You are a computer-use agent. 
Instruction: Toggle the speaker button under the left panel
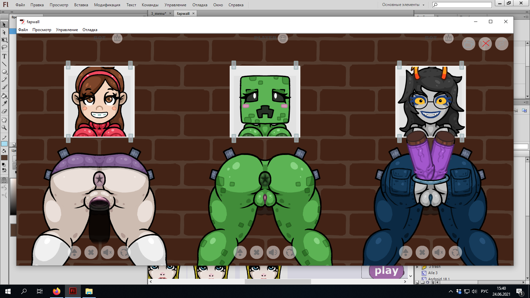click(108, 252)
